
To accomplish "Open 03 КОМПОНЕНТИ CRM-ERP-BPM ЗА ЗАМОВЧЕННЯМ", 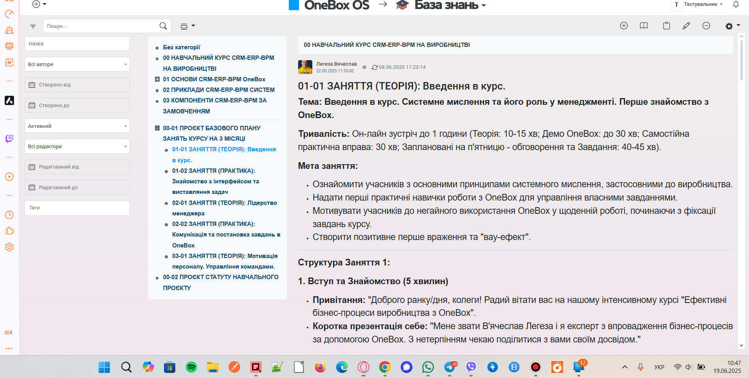I will click(215, 106).
